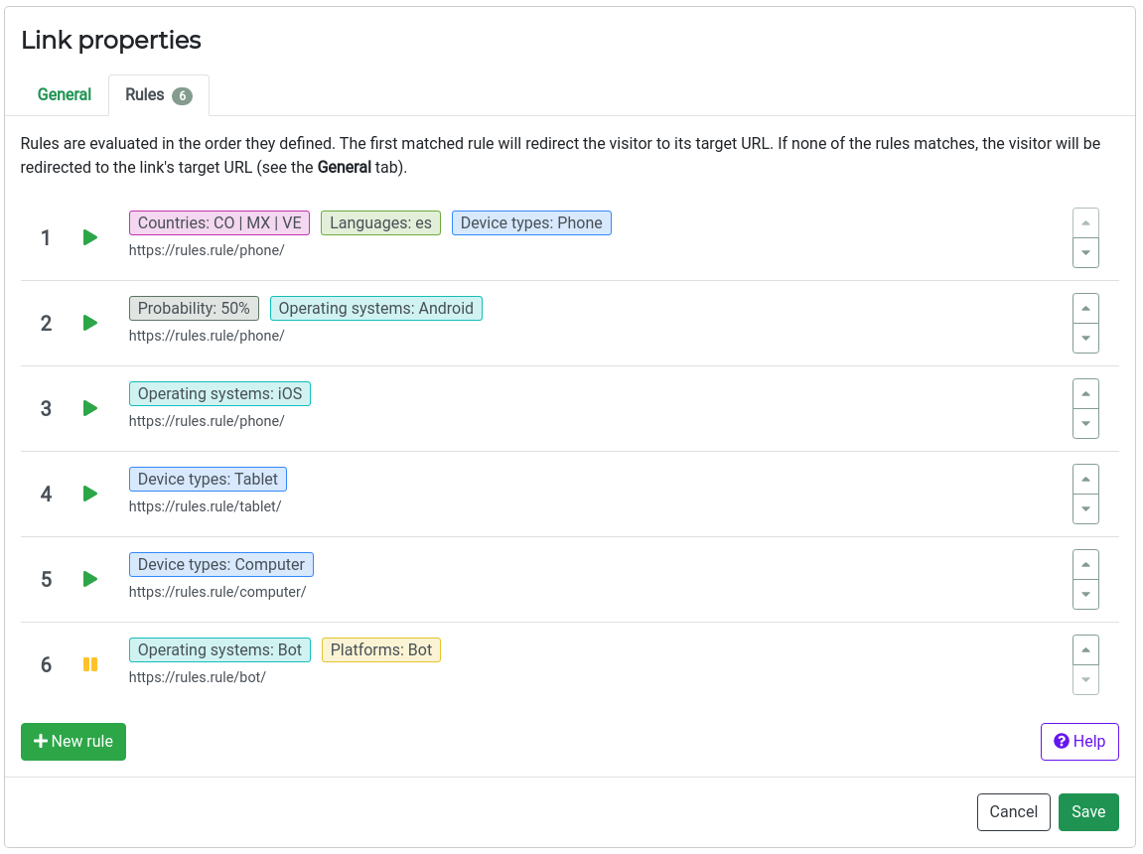Toggle the play icon on the Tablet rule
This screenshot has width=1143, height=854.
[x=89, y=494]
